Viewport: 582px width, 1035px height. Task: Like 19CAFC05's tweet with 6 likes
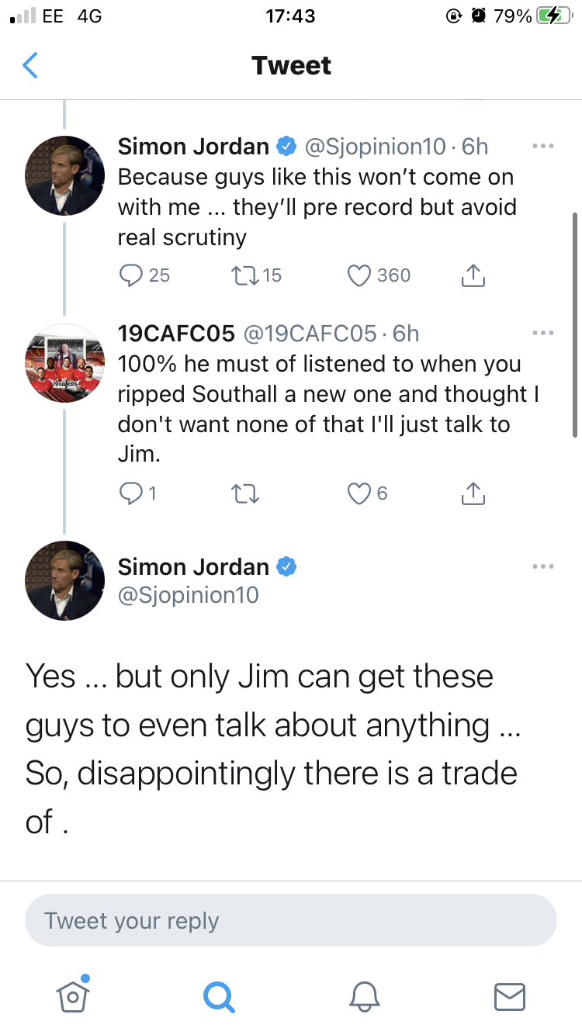click(x=359, y=493)
